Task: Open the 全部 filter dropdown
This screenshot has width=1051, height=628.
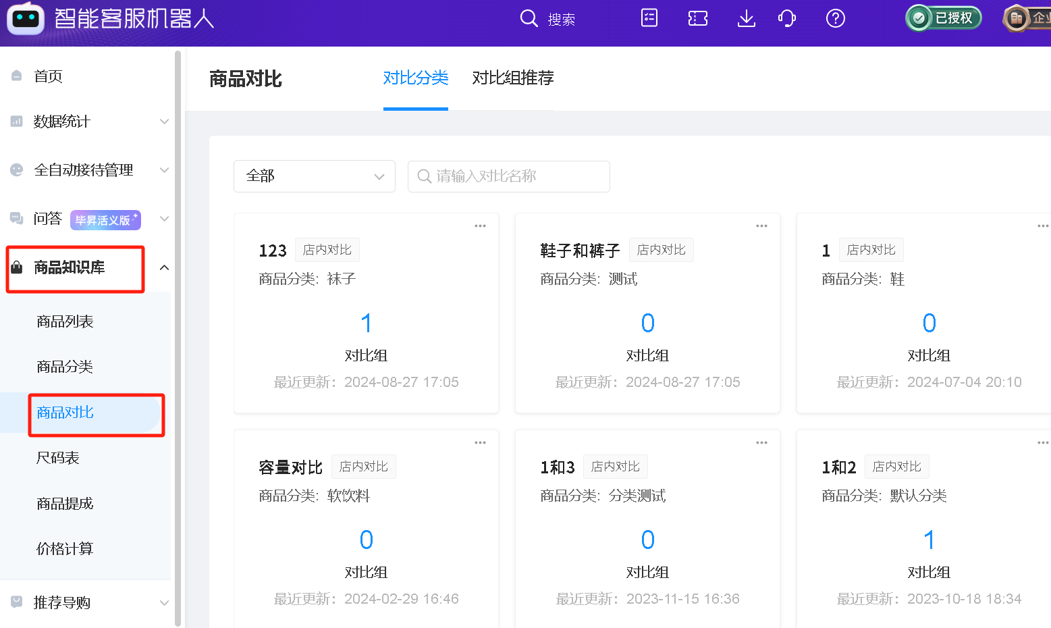Action: [x=315, y=176]
